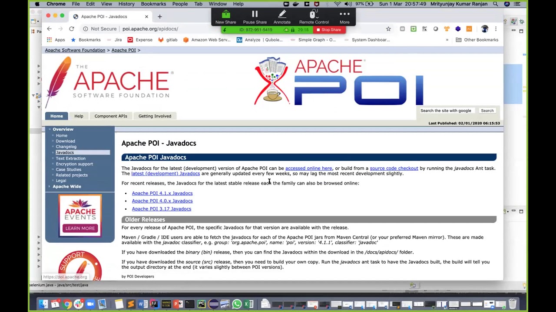Select the Home site tab

56,116
